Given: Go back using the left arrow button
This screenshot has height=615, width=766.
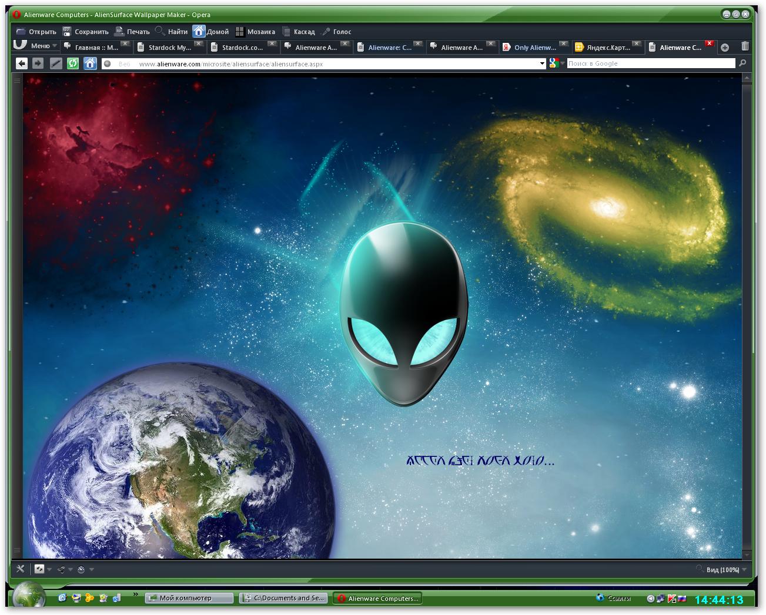Looking at the screenshot, I should click(x=22, y=63).
